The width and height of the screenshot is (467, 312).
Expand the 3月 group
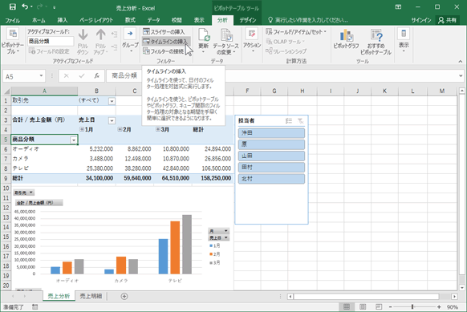158,129
